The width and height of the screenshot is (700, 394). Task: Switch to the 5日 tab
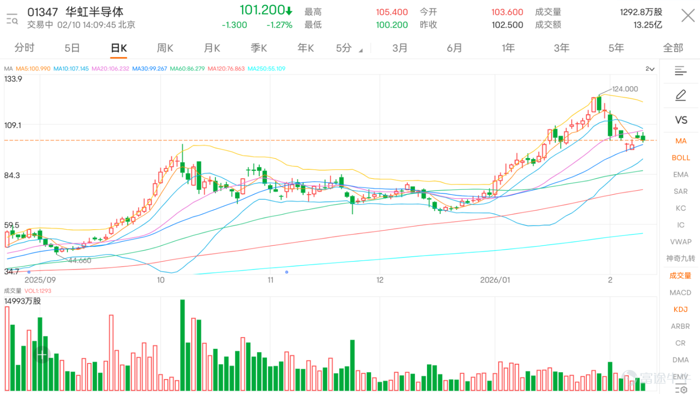coord(72,48)
